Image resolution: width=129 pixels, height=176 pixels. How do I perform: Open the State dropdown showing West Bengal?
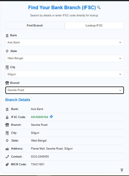tap(65, 58)
